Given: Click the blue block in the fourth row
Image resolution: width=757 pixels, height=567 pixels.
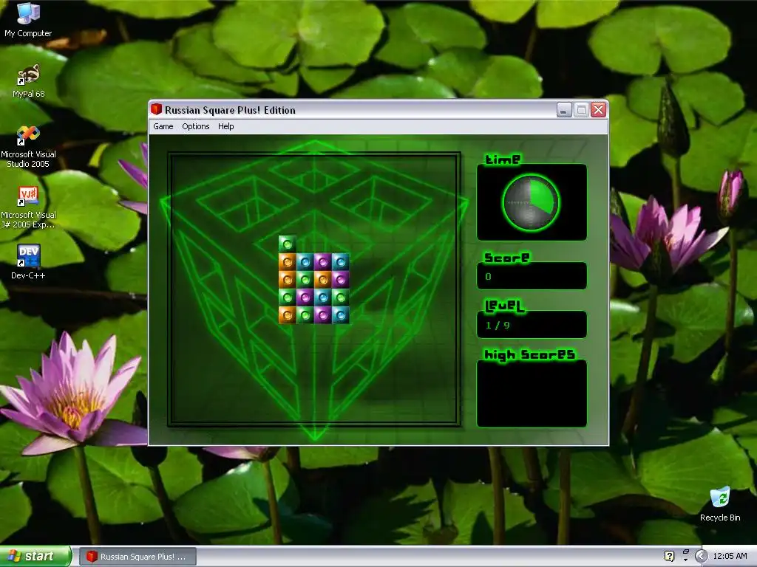Looking at the screenshot, I should click(322, 298).
